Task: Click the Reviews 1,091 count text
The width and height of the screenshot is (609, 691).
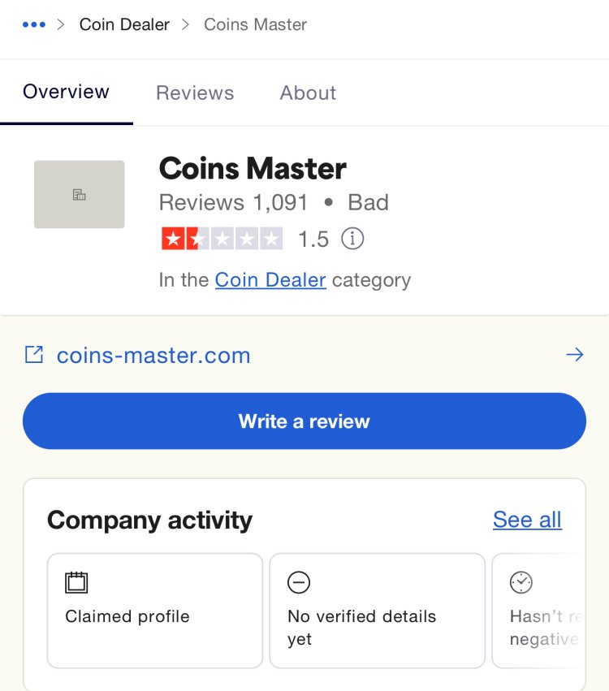Action: point(233,203)
